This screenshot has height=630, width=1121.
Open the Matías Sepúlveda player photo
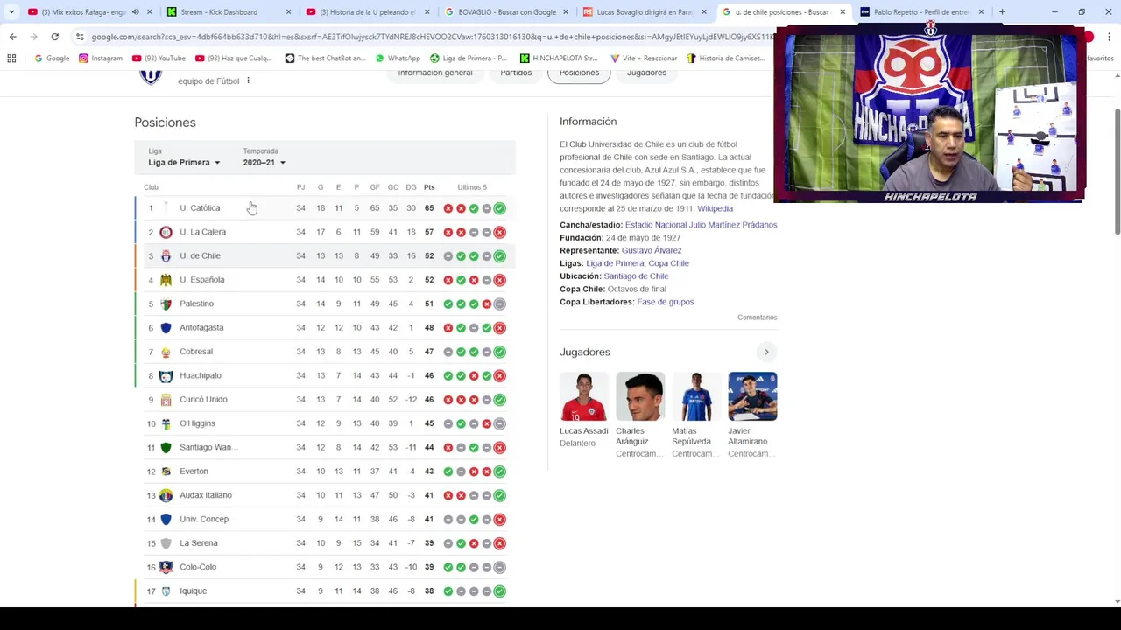point(696,396)
